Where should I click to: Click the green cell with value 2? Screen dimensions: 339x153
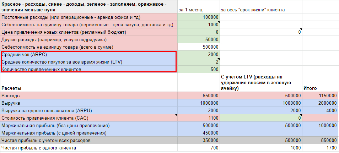pos(199,62)
